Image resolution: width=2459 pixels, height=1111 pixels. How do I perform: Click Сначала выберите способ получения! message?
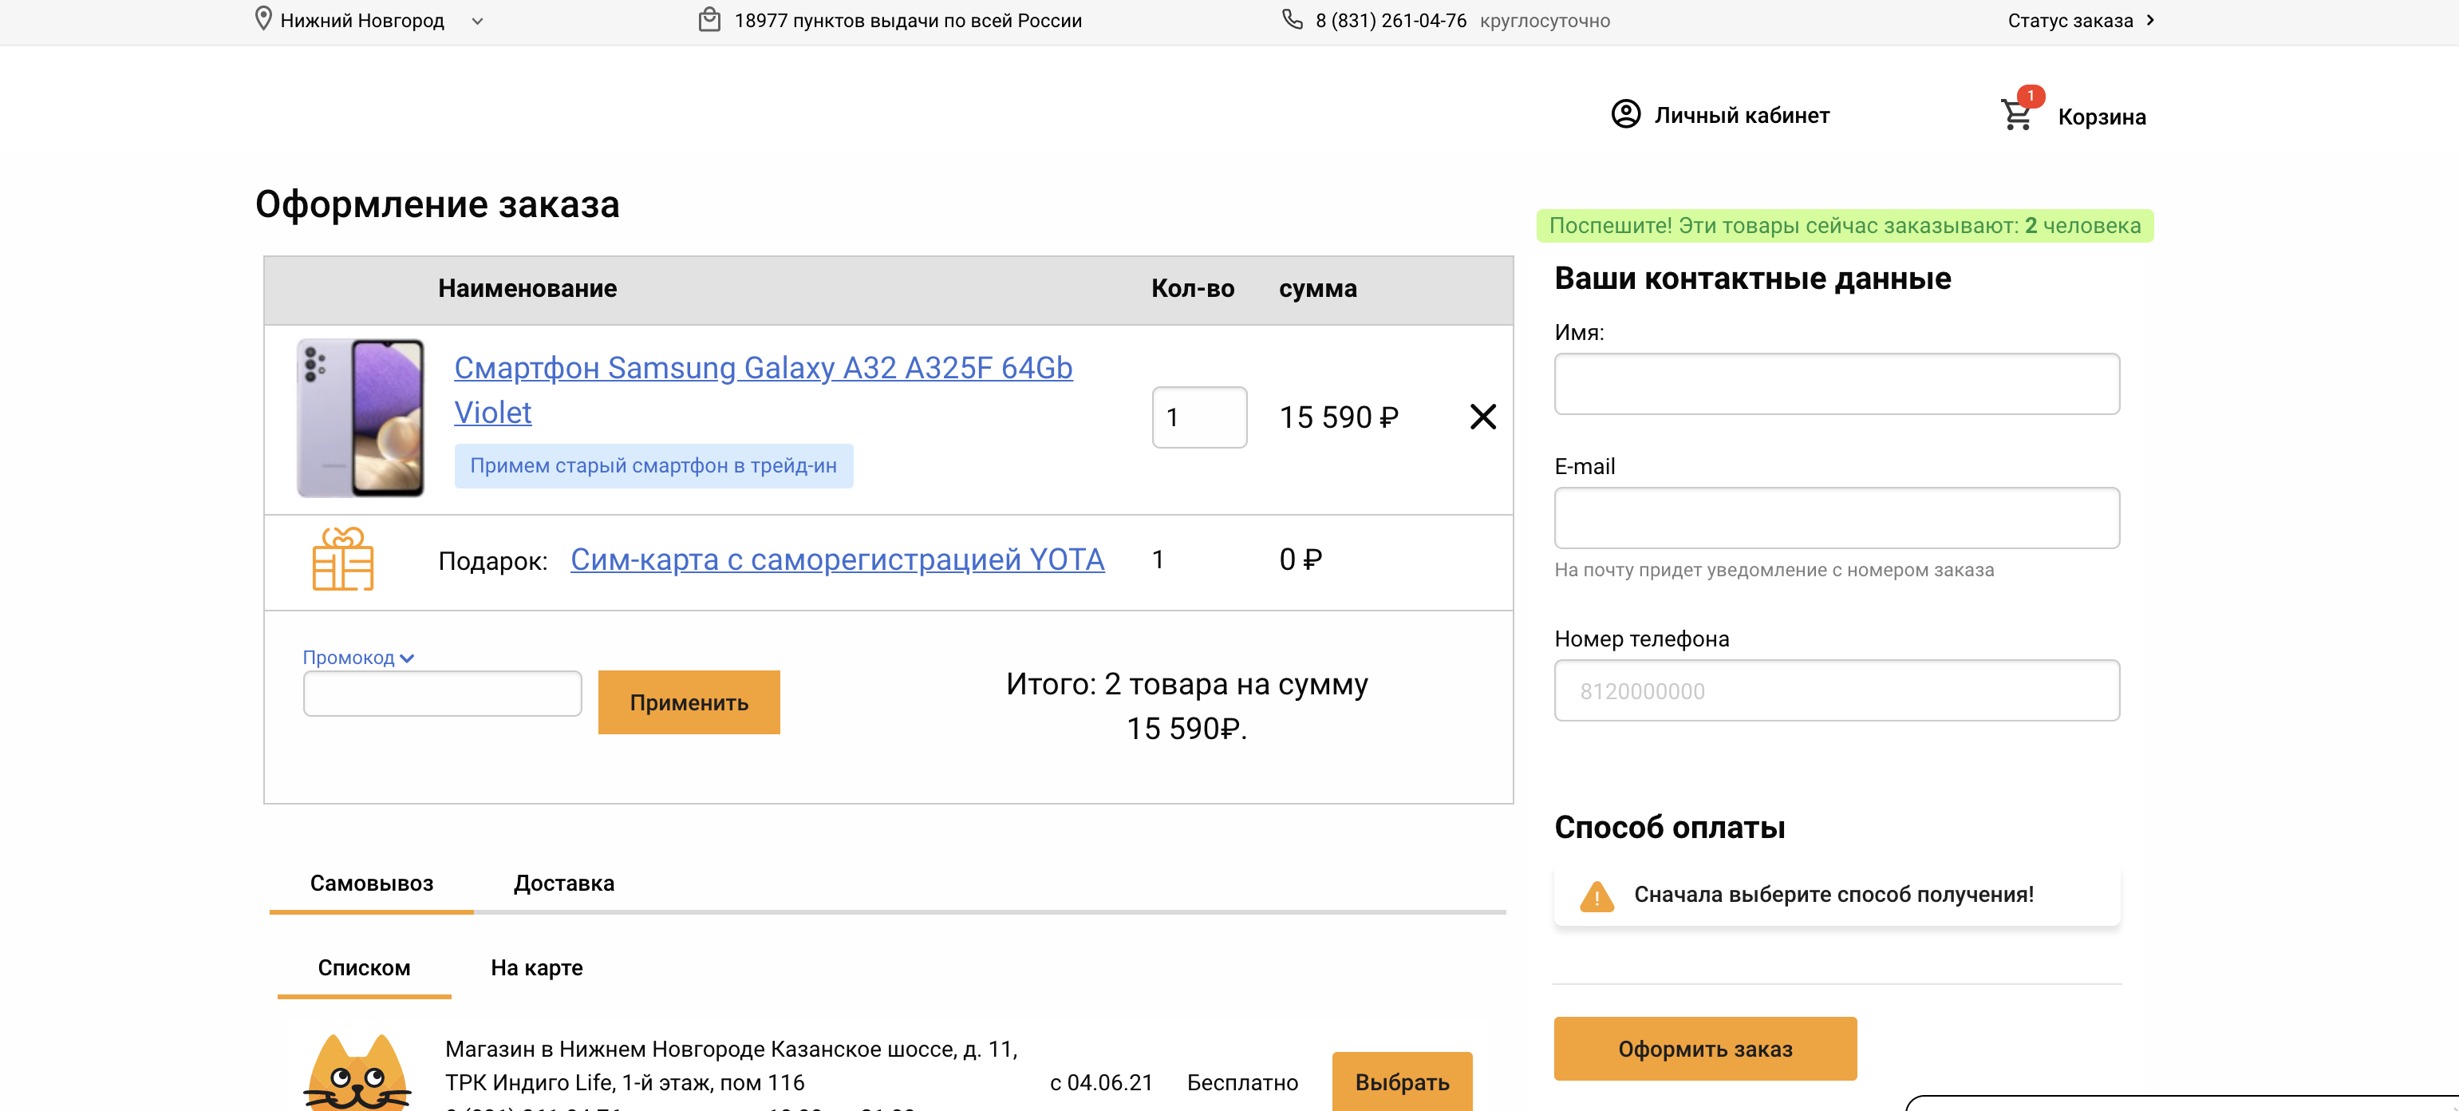(x=1833, y=894)
